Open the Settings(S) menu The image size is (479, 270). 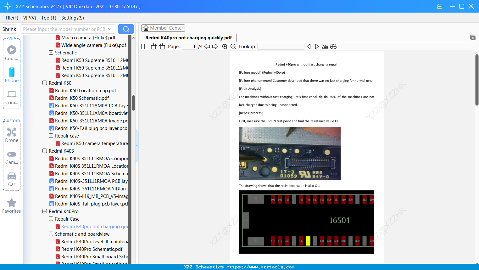[x=73, y=18]
